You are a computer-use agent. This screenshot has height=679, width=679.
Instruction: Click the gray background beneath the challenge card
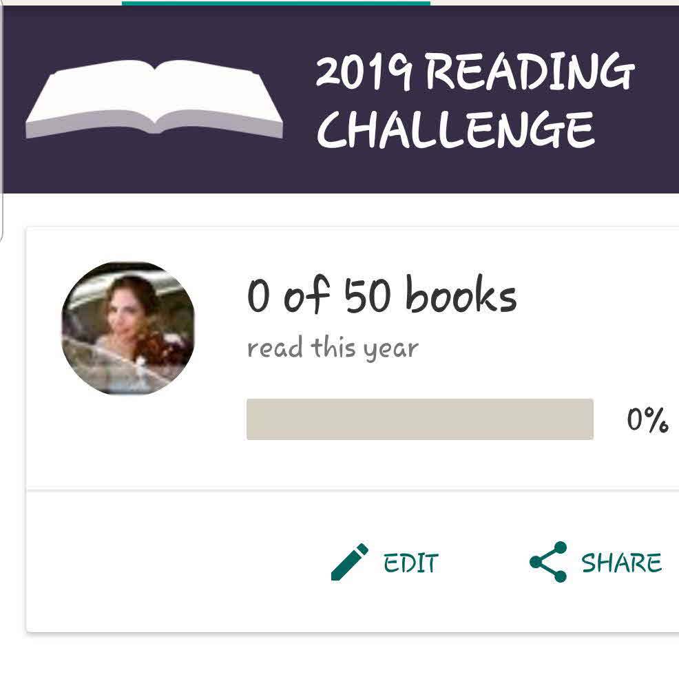click(344, 658)
